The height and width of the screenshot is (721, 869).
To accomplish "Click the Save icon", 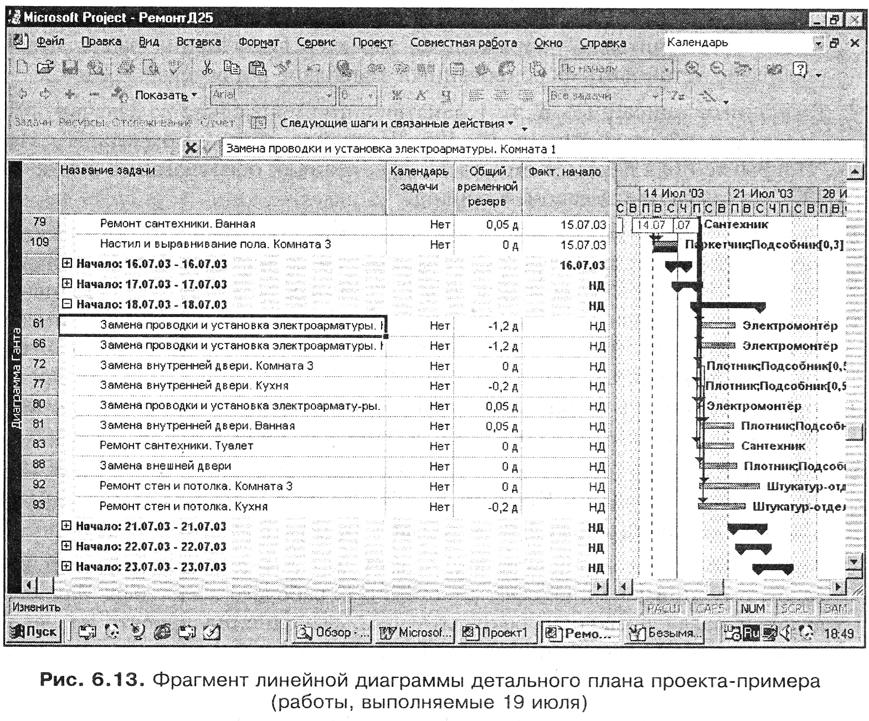I will pyautogui.click(x=70, y=68).
